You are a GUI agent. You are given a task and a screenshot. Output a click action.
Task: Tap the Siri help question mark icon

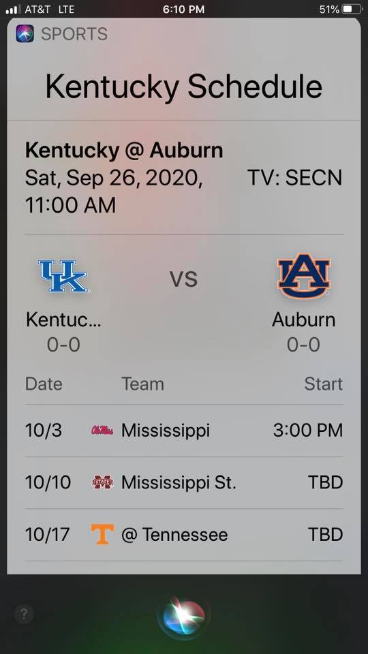click(25, 614)
